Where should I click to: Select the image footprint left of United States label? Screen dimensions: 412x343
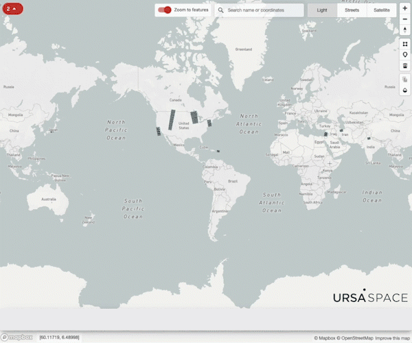(172, 120)
